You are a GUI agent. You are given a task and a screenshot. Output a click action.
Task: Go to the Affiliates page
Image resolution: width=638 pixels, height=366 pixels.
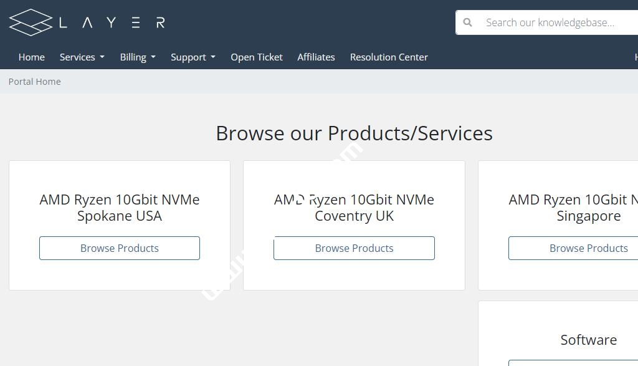click(x=316, y=57)
